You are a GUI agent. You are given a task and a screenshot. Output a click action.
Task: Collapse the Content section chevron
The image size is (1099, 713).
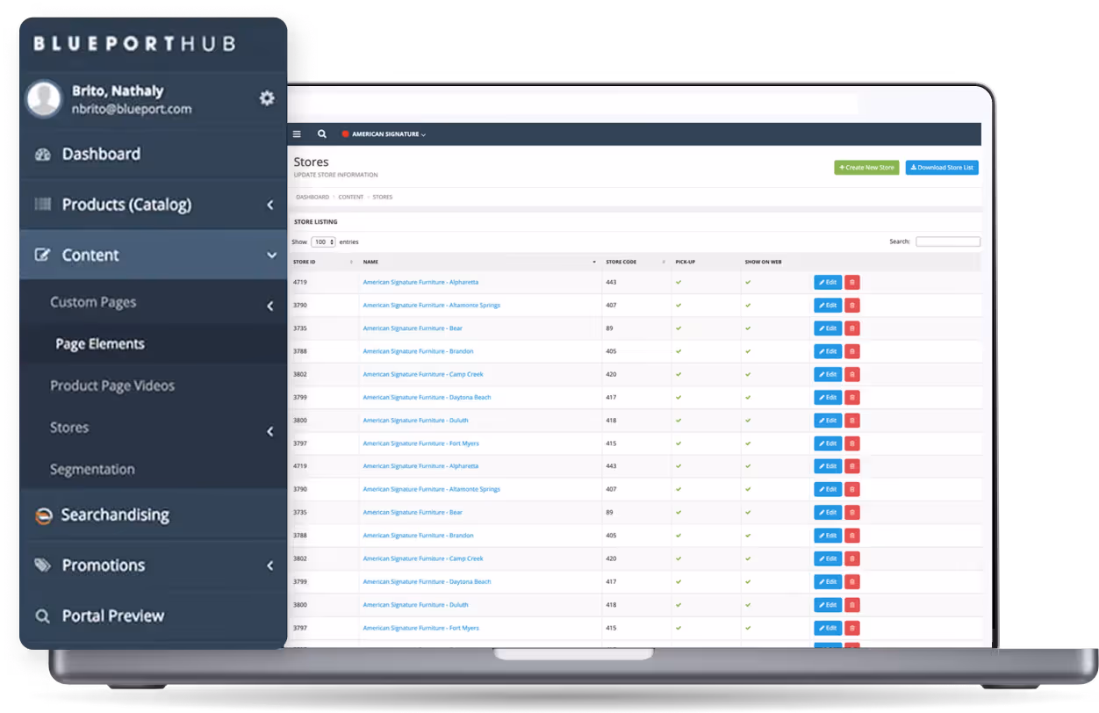pos(270,256)
